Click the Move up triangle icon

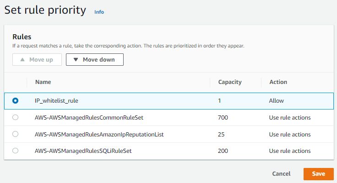pyautogui.click(x=22, y=60)
